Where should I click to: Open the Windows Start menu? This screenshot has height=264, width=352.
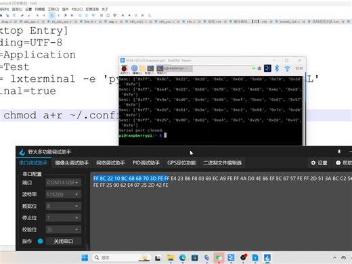[x=85, y=258]
